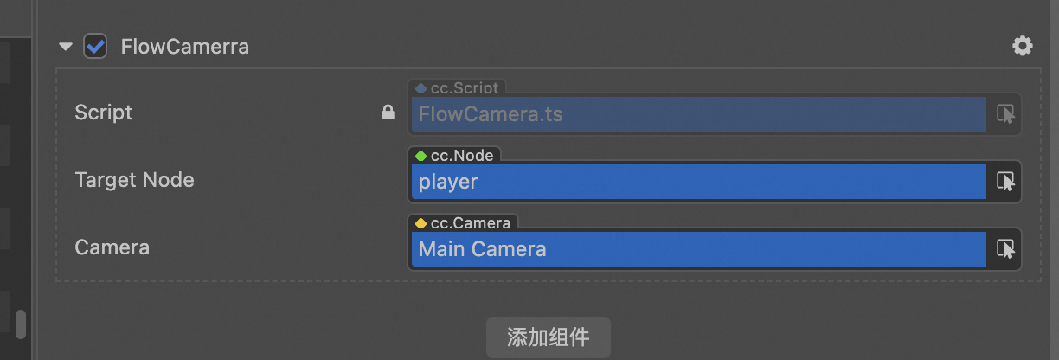The width and height of the screenshot is (1059, 360).
Task: Collapse the FlowCamerra component section
Action: click(x=66, y=47)
